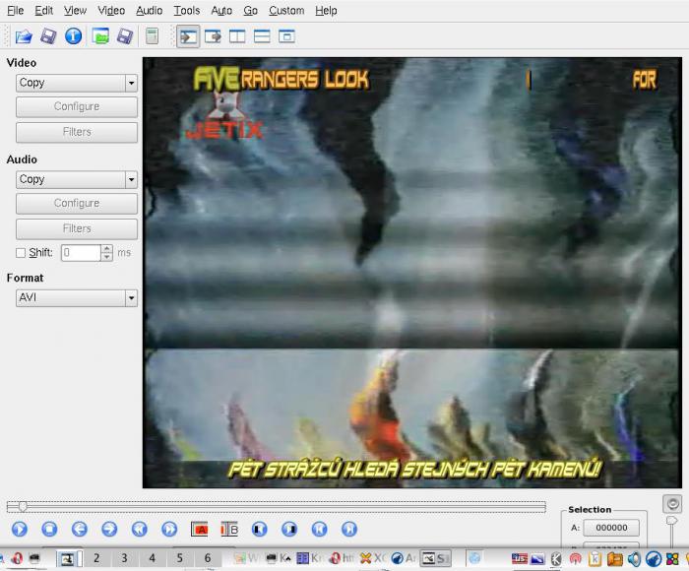Enable the audio Shift checkbox
Viewport: 689px width, 571px height.
click(x=21, y=253)
